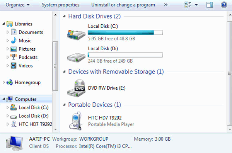This screenshot has height=153, width=232.
Task: Click main pane scroll down arrow
Action: click(230, 129)
